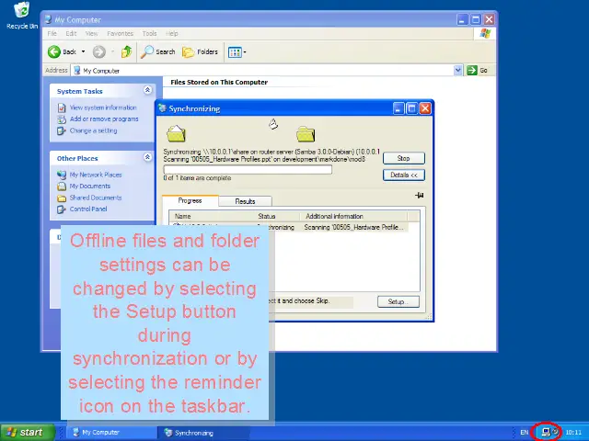Click the round tray icon beside clock
Screen dimensions: 589x441
coord(555,432)
